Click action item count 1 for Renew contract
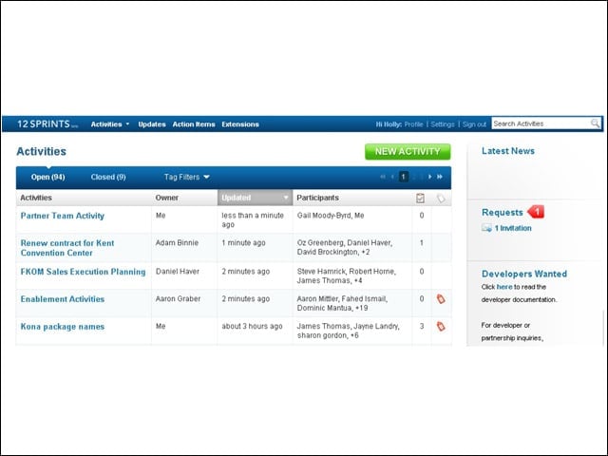The height and width of the screenshot is (456, 608). [x=422, y=243]
